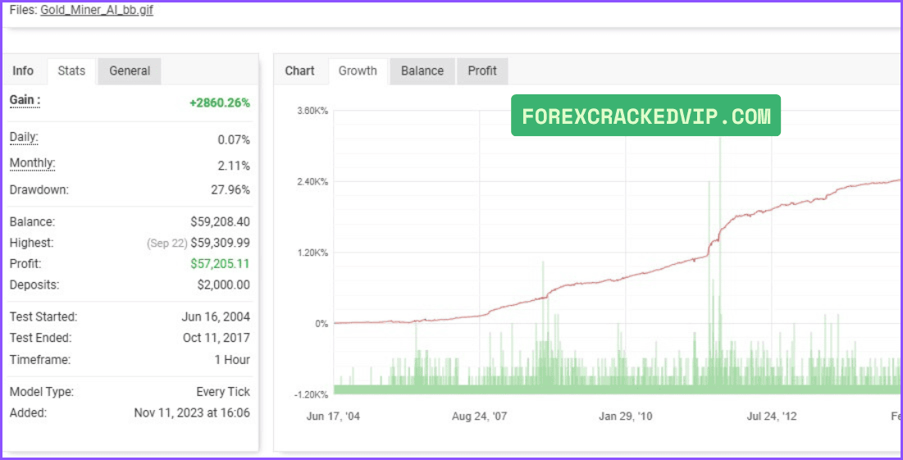
Task: Click the Test Ended label
Action: [x=41, y=337]
